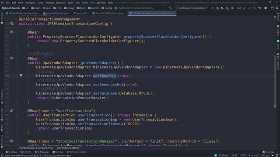Image resolution: width=280 pixels, height=157 pixels.
Task: Click the bean gutter icon beside jpaVendorAdapter
Action: point(12,58)
